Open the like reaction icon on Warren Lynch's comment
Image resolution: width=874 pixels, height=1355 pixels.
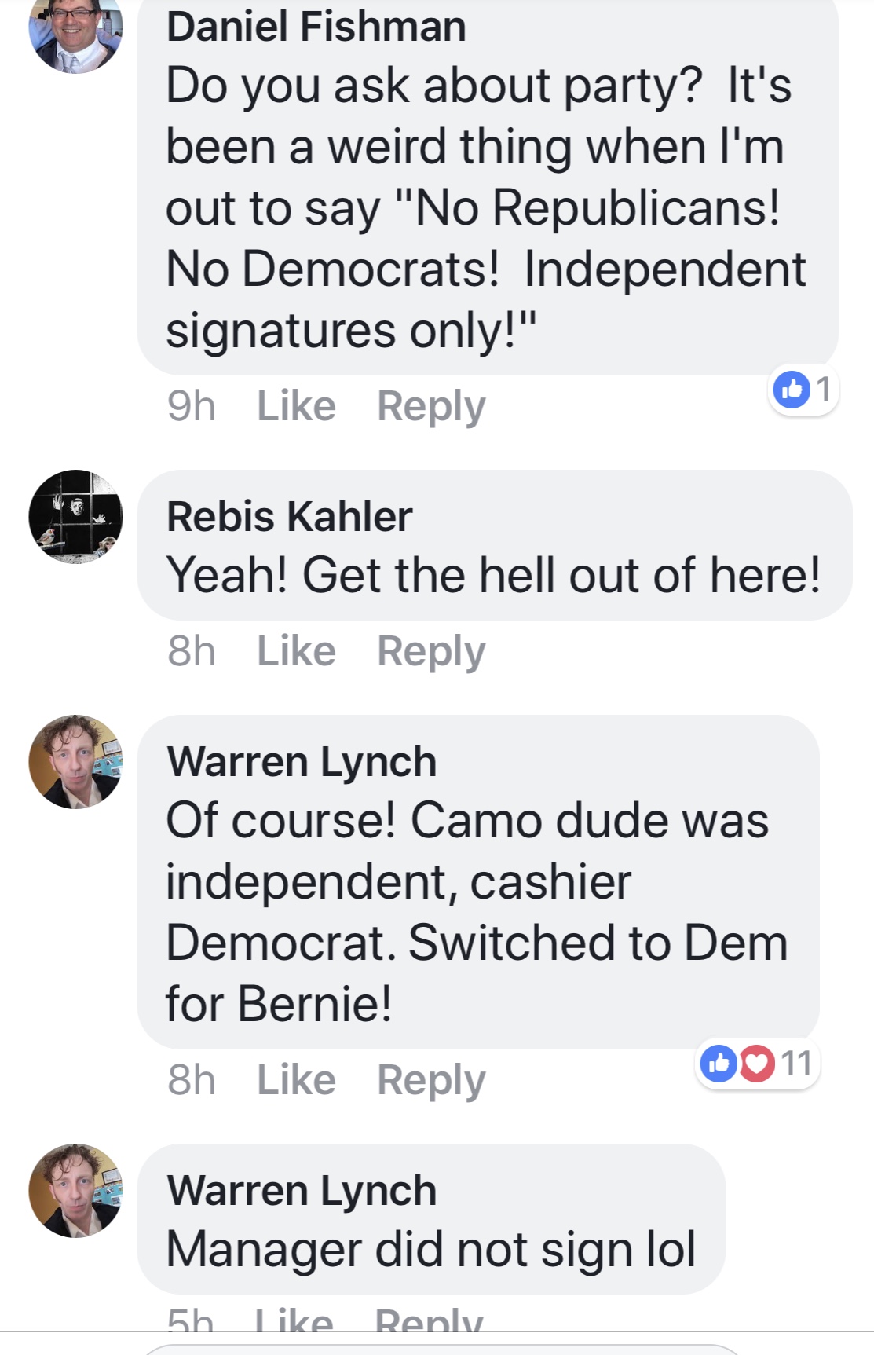(719, 1064)
